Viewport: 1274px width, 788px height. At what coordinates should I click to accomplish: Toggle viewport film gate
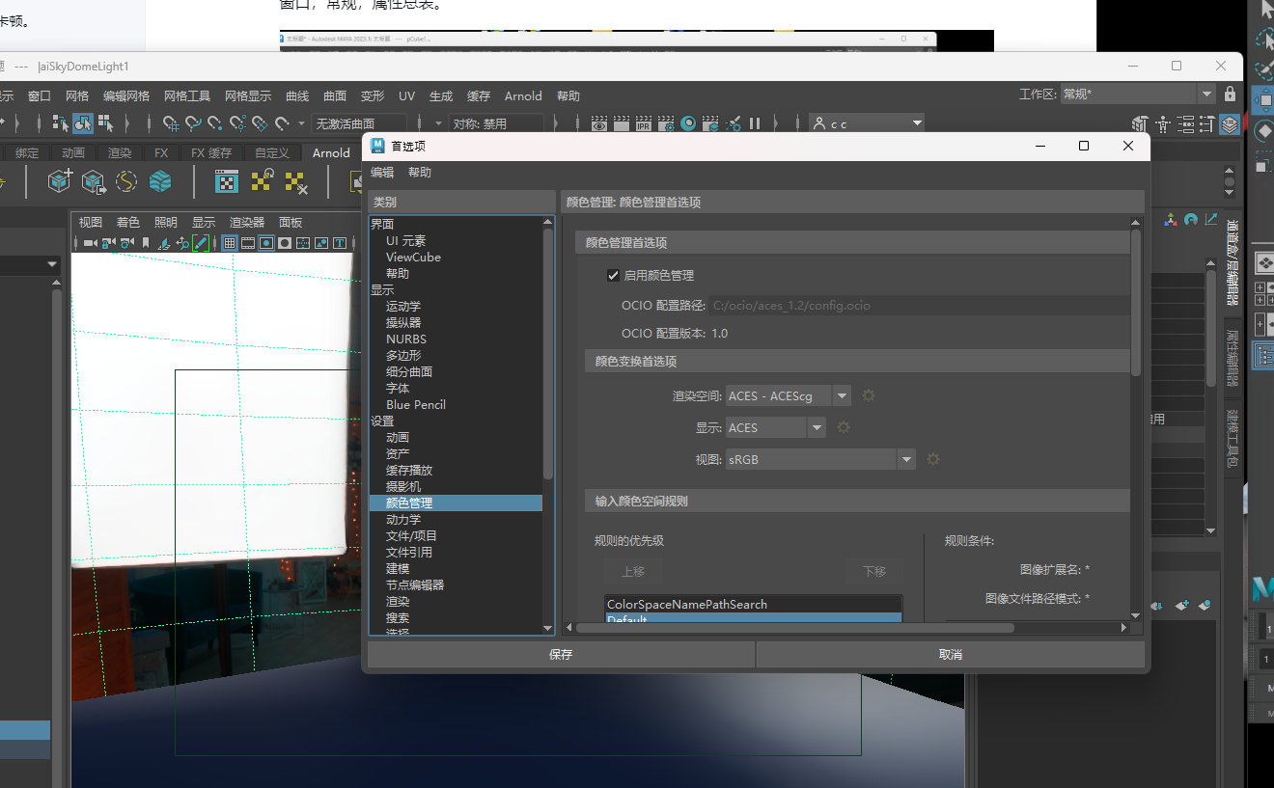pos(248,243)
